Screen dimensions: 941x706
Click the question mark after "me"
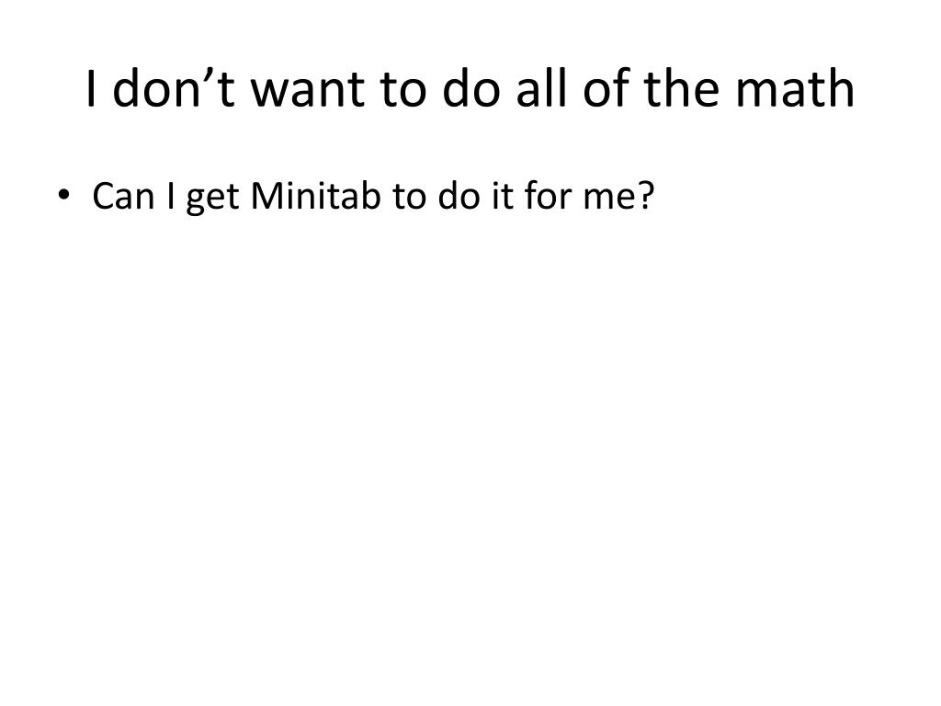(646, 196)
